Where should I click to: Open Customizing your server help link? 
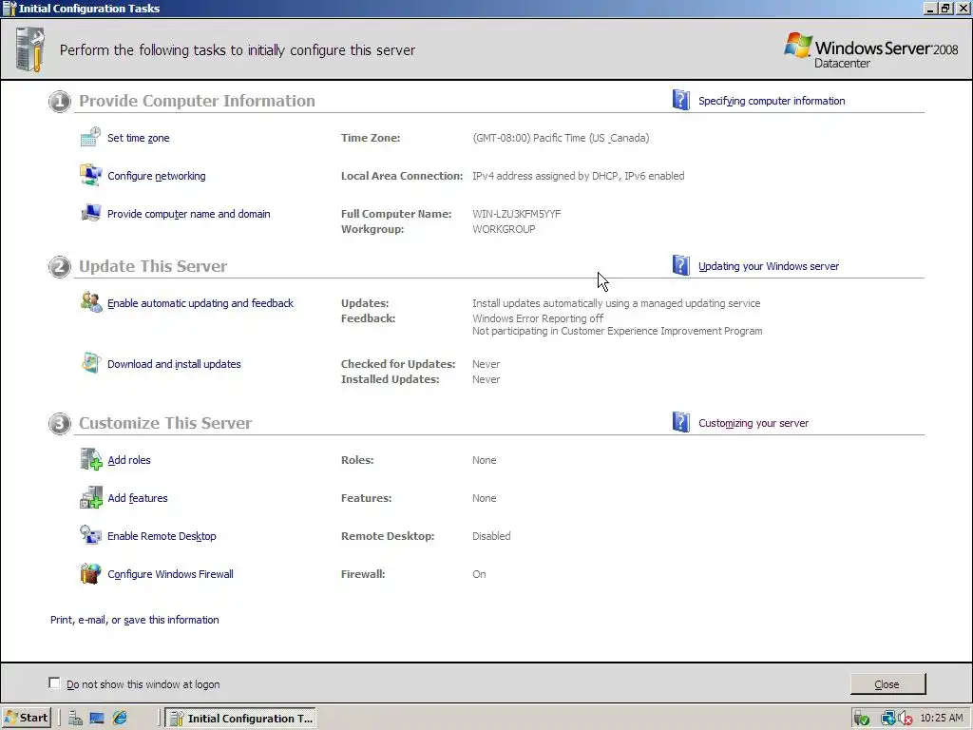(x=754, y=423)
